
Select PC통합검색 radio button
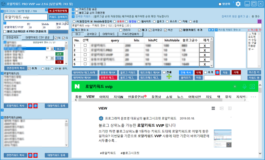click(74, 22)
